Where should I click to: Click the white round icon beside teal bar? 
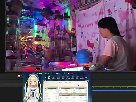pyautogui.click(x=75, y=88)
